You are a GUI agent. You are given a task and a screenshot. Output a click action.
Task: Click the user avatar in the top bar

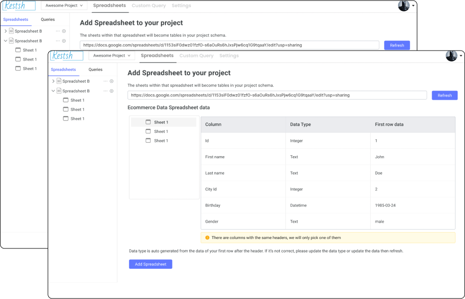[451, 56]
